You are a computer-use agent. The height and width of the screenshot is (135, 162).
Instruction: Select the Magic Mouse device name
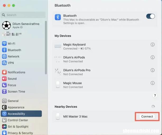pyautogui.click(x=72, y=83)
